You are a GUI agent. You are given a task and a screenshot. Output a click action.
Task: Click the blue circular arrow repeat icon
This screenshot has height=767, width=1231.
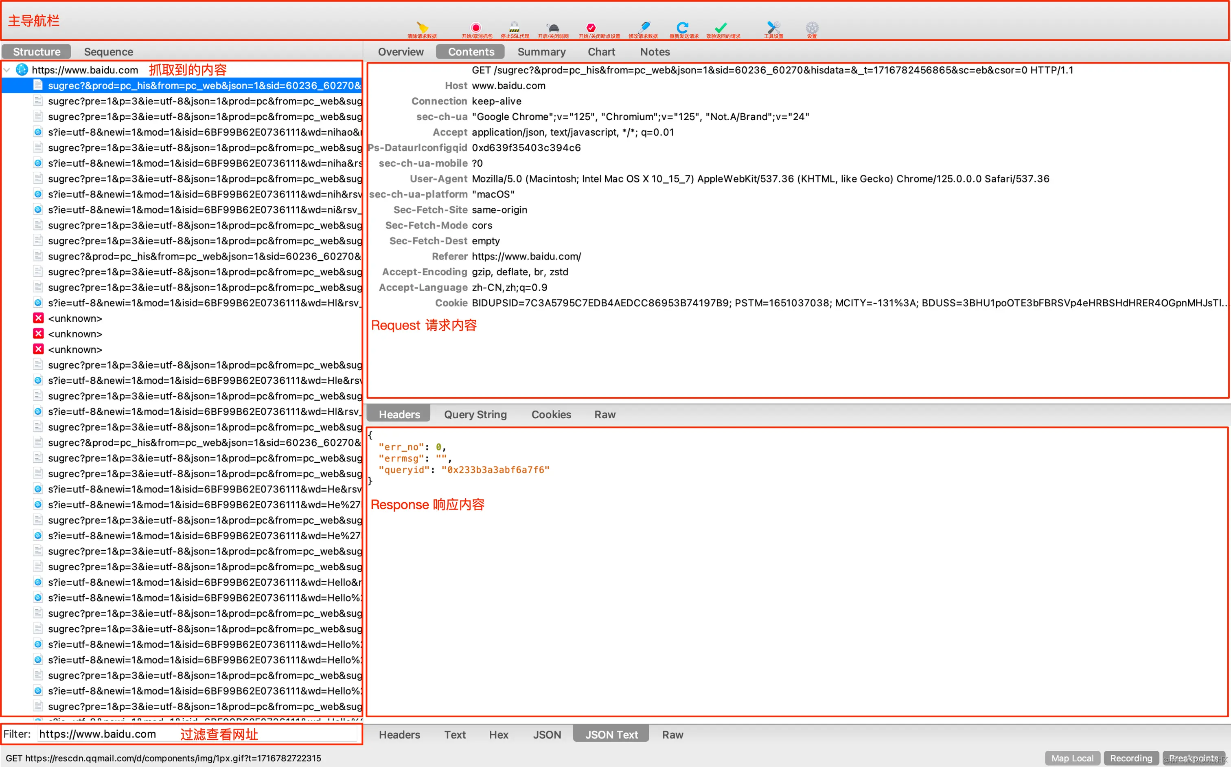click(682, 27)
